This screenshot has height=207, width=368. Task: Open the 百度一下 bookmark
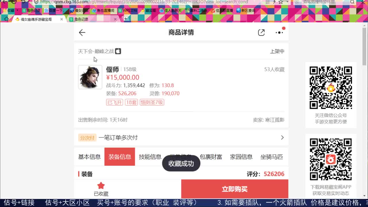click(x=54, y=11)
